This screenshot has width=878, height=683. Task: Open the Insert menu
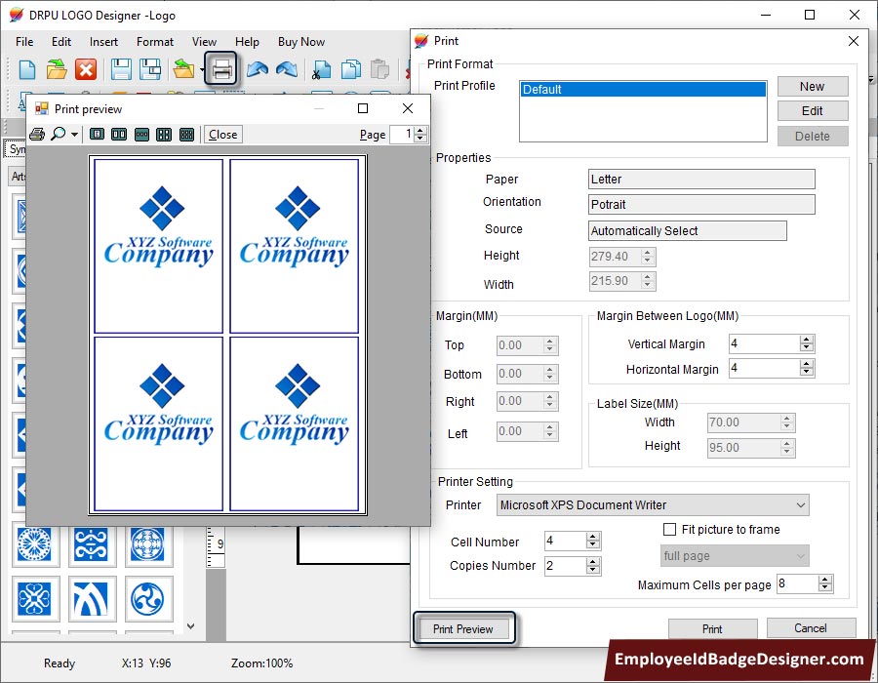pyautogui.click(x=103, y=42)
